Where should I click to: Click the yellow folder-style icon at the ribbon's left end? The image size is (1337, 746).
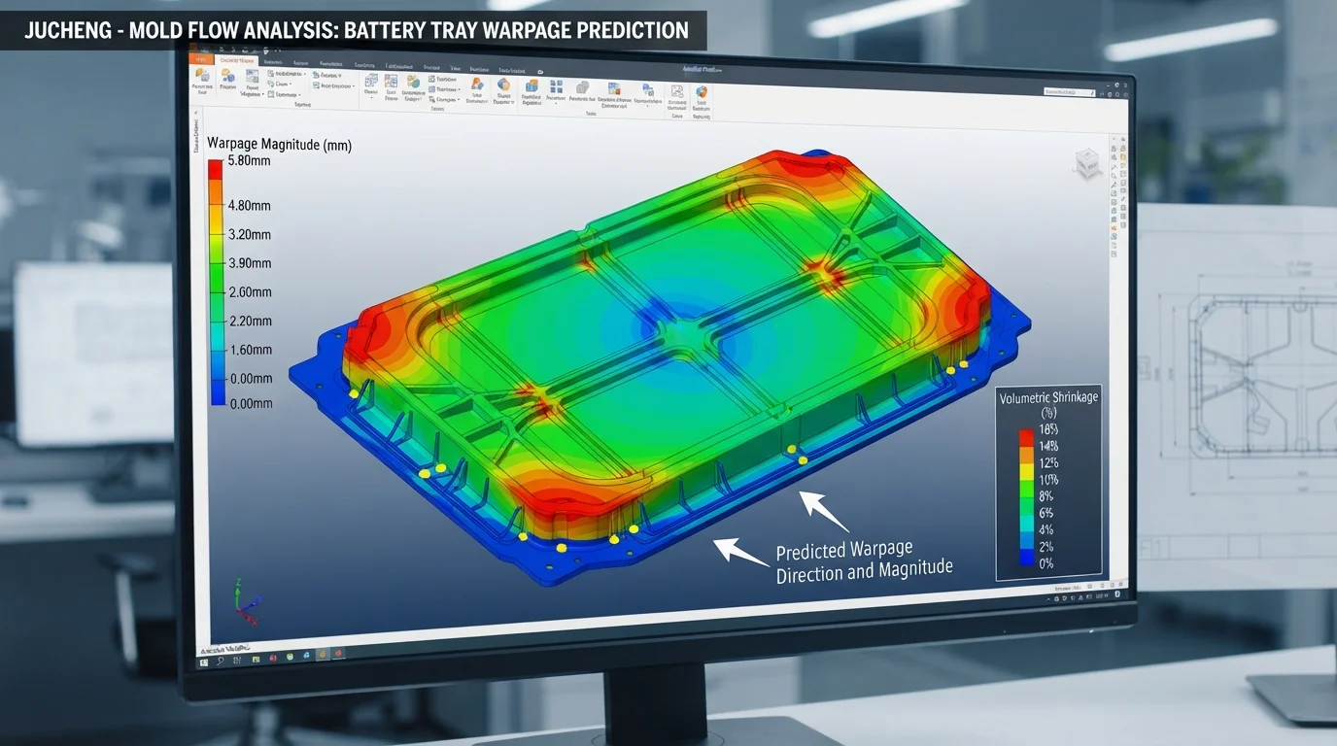(202, 75)
